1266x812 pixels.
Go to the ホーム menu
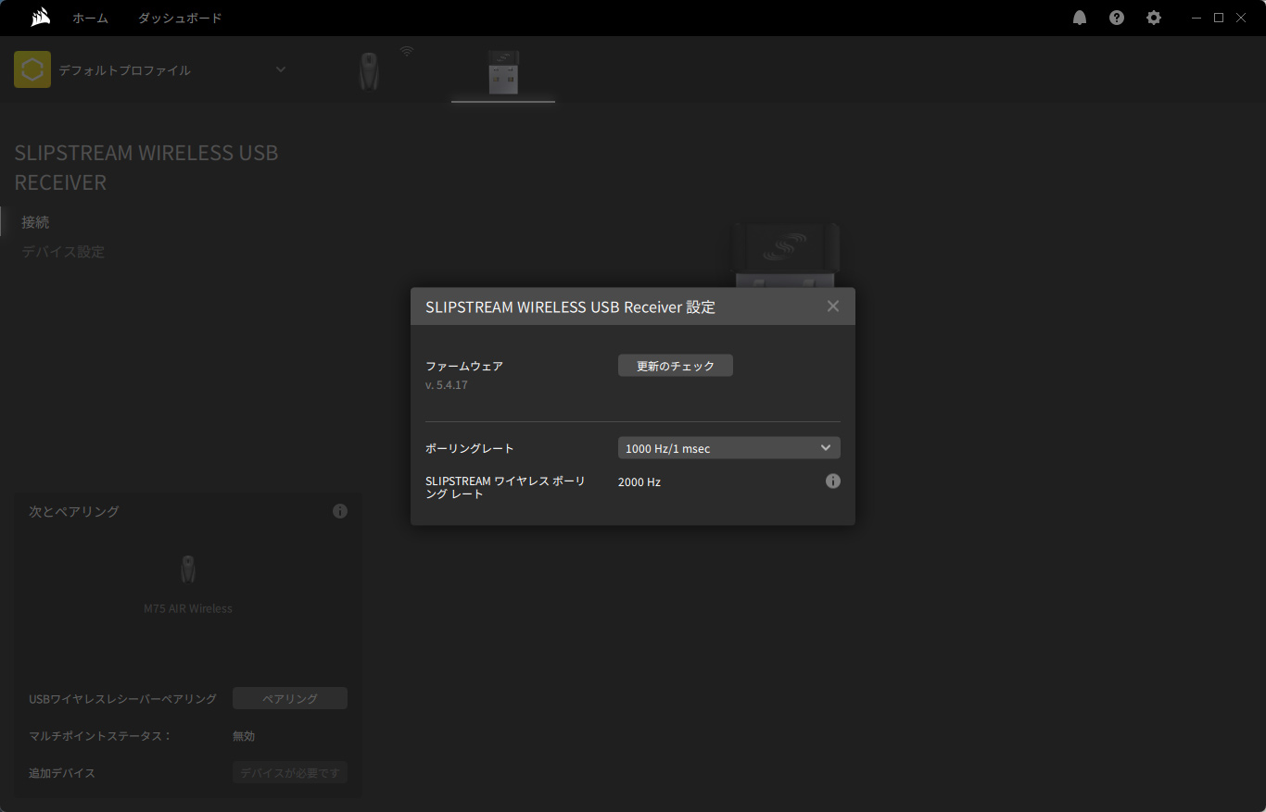91,18
